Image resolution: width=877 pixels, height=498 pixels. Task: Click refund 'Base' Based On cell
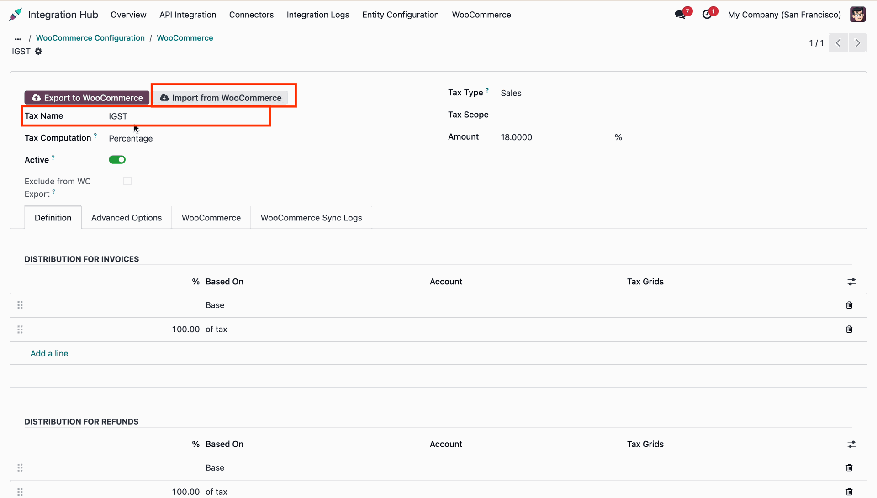point(215,468)
